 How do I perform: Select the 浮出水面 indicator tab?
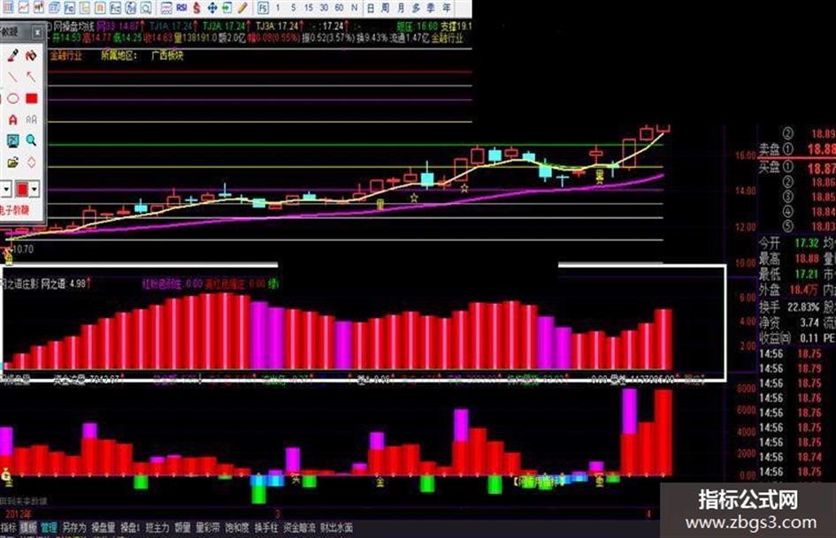336,528
